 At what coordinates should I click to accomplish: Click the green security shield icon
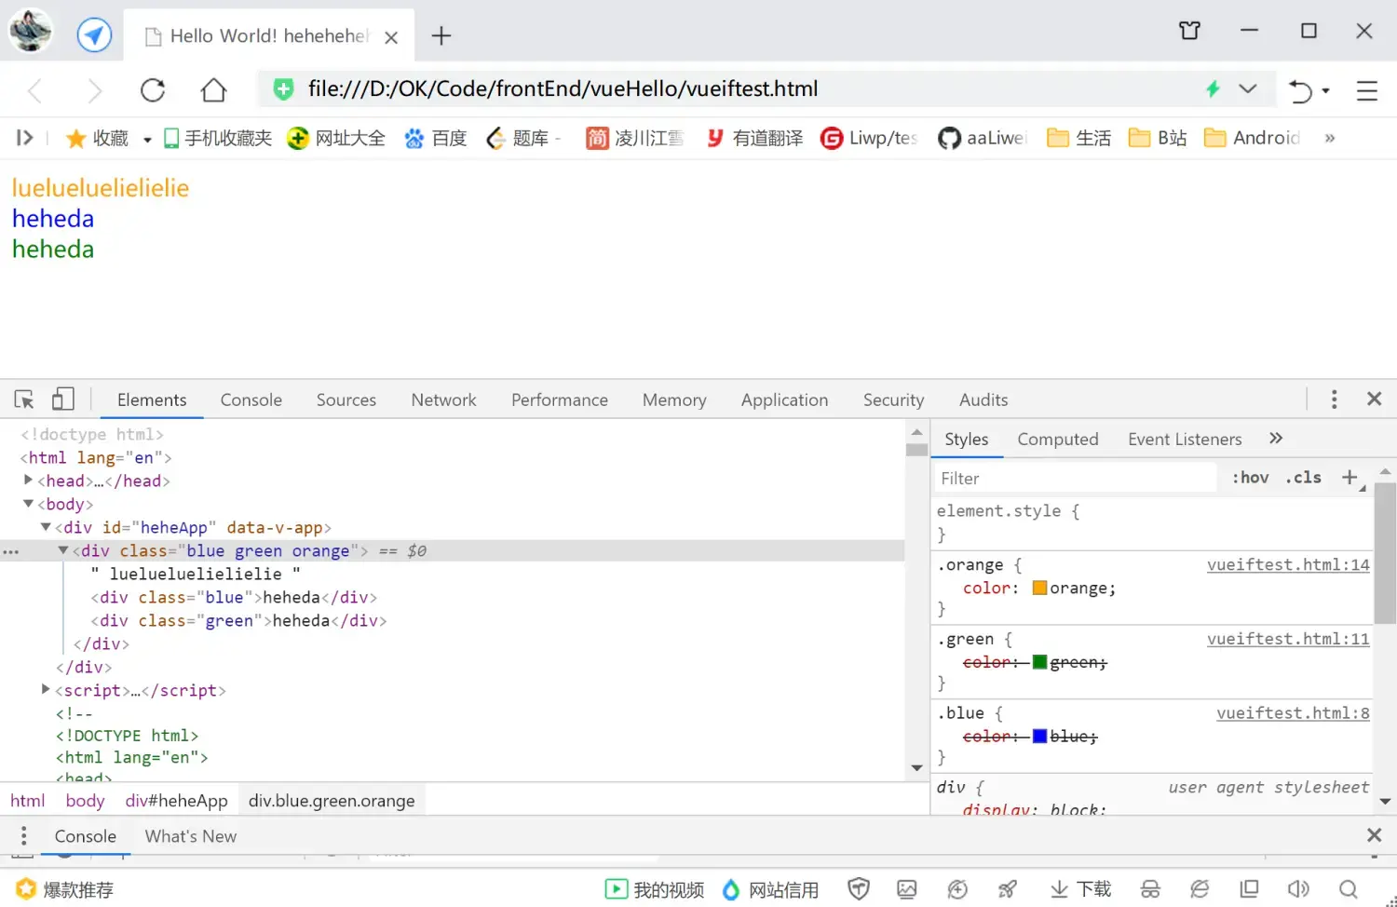283,89
